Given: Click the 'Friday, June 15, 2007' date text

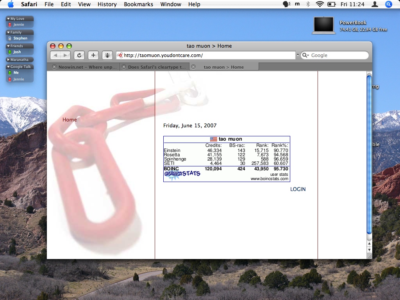Looking at the screenshot, I should [190, 125].
